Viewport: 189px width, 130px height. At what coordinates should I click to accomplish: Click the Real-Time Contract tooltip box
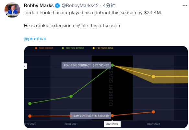[86, 65]
